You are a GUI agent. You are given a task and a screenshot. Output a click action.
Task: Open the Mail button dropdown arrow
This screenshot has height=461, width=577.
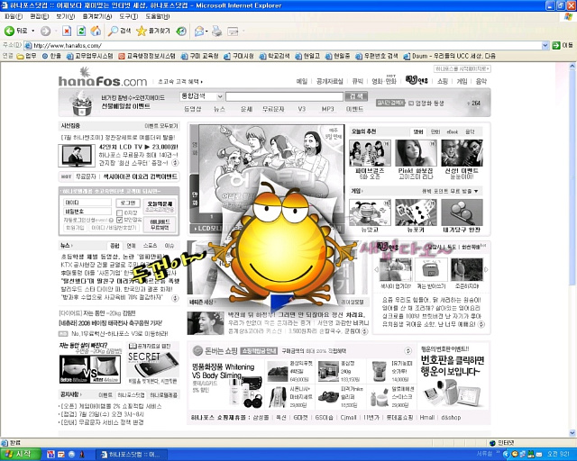coord(206,32)
